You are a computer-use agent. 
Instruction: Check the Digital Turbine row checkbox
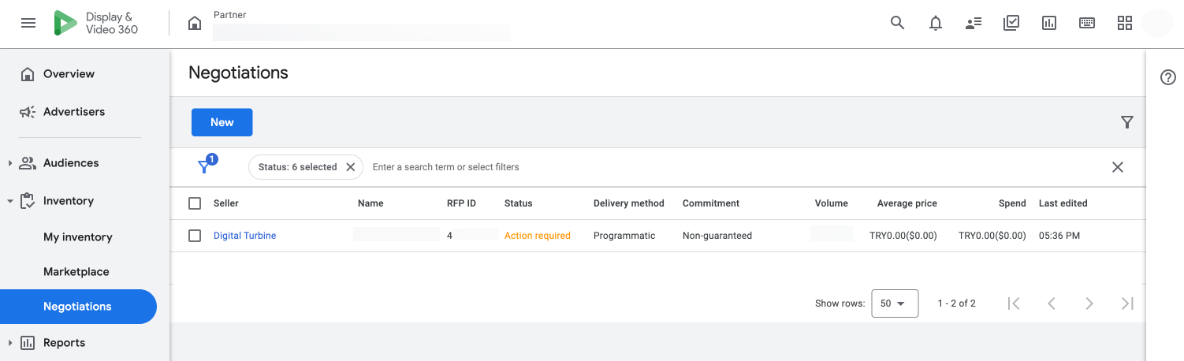coord(195,236)
